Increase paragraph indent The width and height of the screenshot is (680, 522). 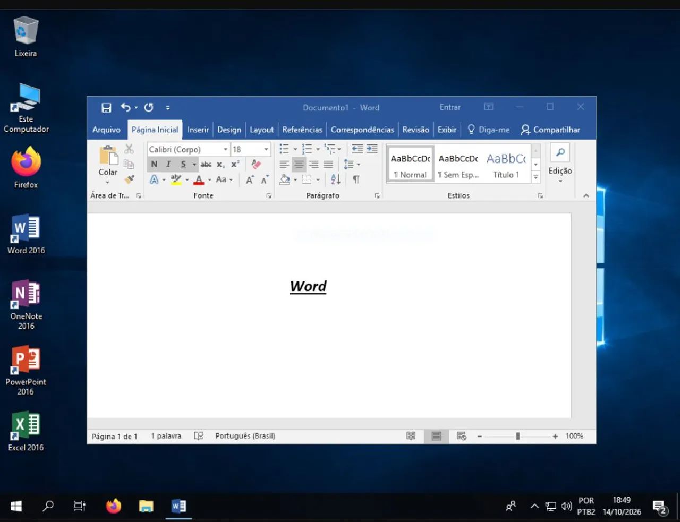(372, 149)
